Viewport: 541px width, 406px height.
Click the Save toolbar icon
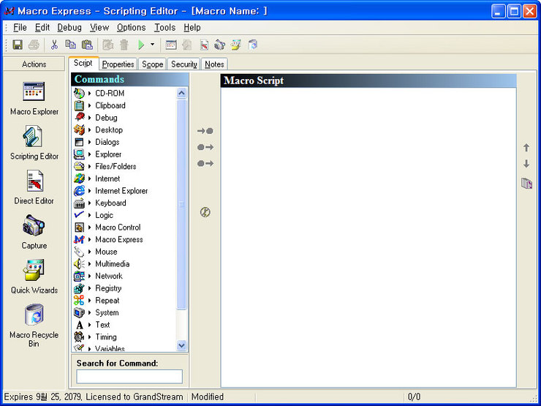pyautogui.click(x=18, y=45)
